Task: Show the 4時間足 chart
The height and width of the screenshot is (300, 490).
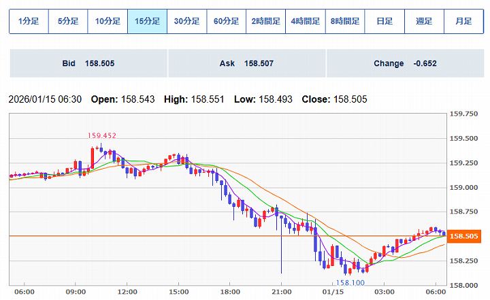Action: click(305, 21)
